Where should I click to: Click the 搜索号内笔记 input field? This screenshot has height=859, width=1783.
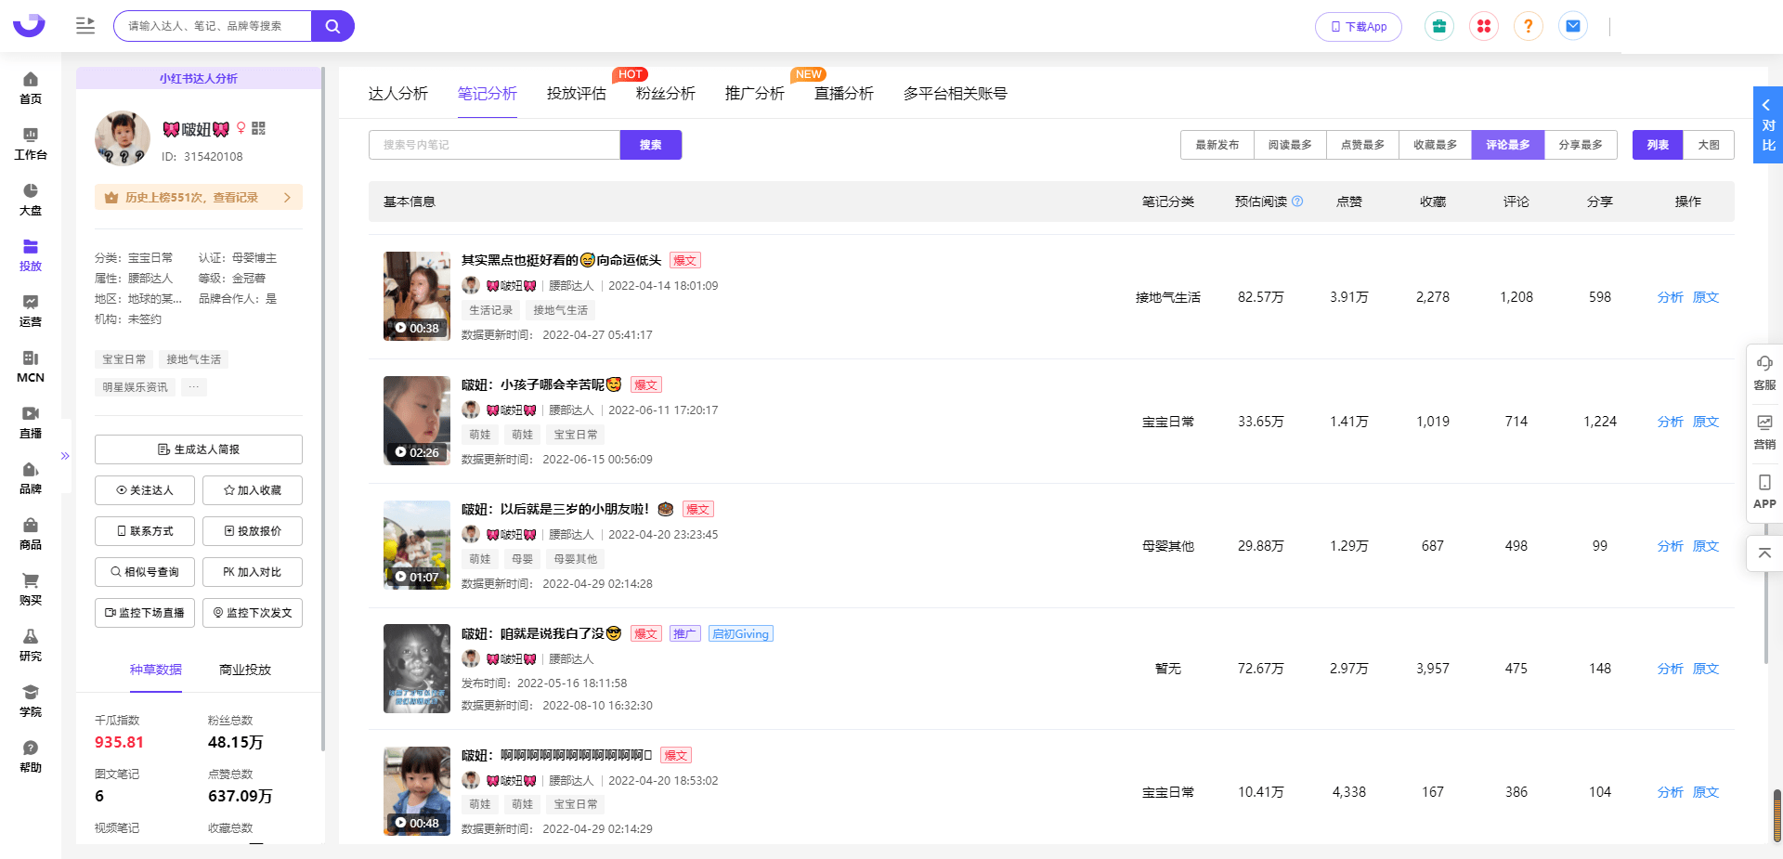click(494, 145)
